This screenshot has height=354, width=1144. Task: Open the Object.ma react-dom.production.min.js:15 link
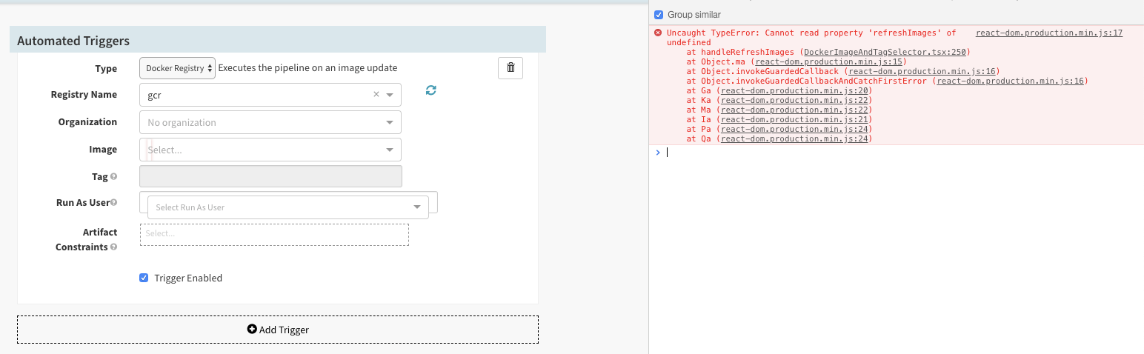828,61
